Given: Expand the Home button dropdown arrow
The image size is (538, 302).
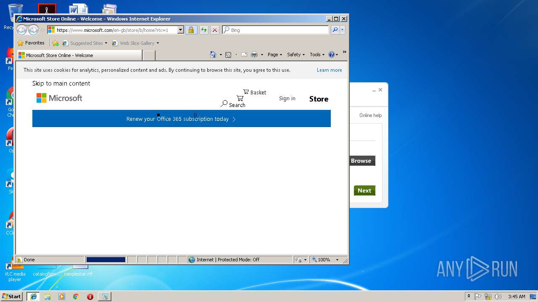Looking at the screenshot, I should tap(221, 55).
